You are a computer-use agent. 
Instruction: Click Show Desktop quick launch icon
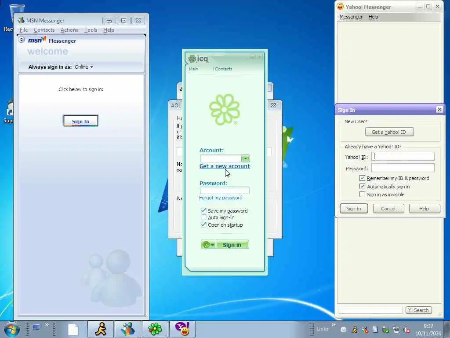(x=36, y=327)
